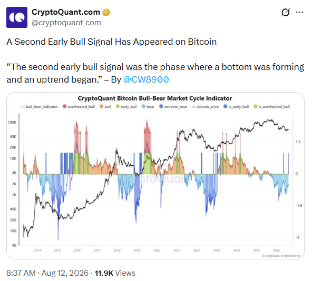Click the CryptoQuant profile avatar
Image resolution: width=312 pixels, height=281 pixels.
[17, 17]
